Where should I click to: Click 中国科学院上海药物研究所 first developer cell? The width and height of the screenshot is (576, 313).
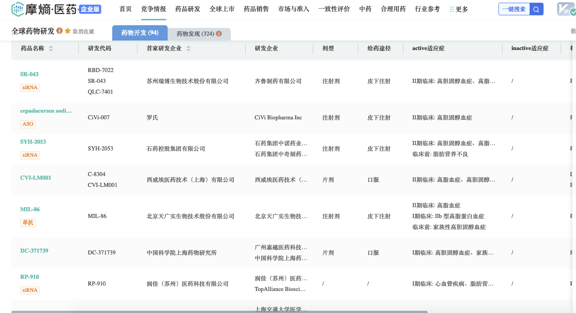click(182, 253)
